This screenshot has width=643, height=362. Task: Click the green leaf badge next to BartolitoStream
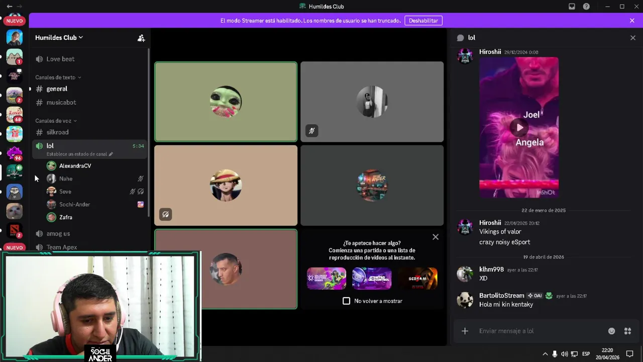(549, 296)
